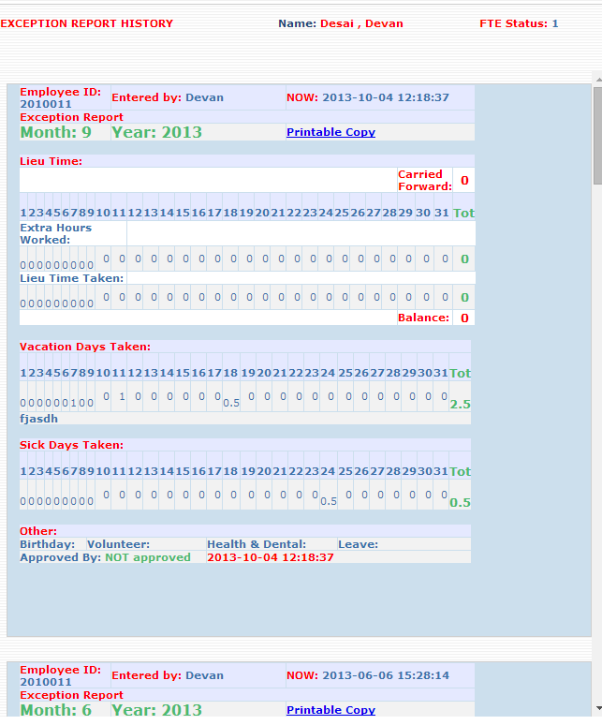Open Printable Copy for the Month 6 report
Viewport: 602px width, 725px height.
point(330,710)
